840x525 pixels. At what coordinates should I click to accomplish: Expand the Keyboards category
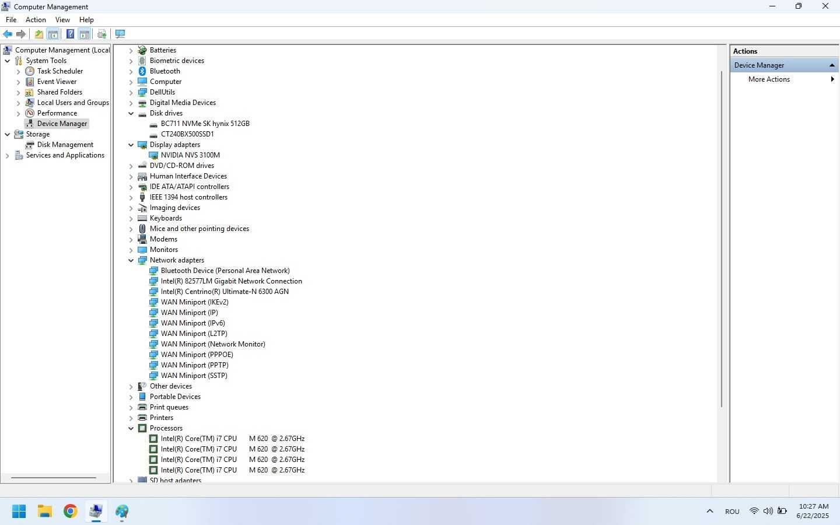(x=131, y=219)
